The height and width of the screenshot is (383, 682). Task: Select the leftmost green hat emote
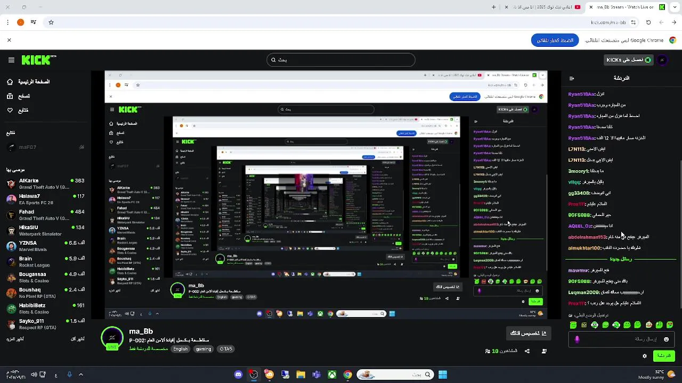click(x=573, y=324)
